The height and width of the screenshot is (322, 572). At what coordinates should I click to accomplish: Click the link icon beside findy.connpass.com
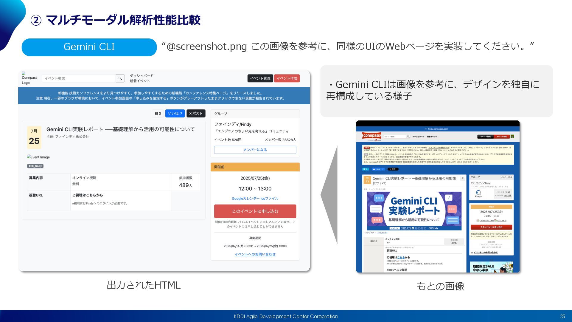click(426, 129)
